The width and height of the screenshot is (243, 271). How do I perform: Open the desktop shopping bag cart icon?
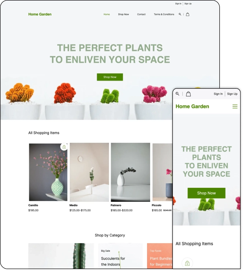coord(188,14)
